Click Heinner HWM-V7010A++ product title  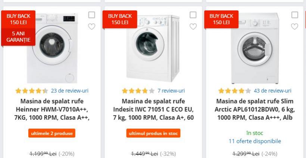click(x=52, y=110)
